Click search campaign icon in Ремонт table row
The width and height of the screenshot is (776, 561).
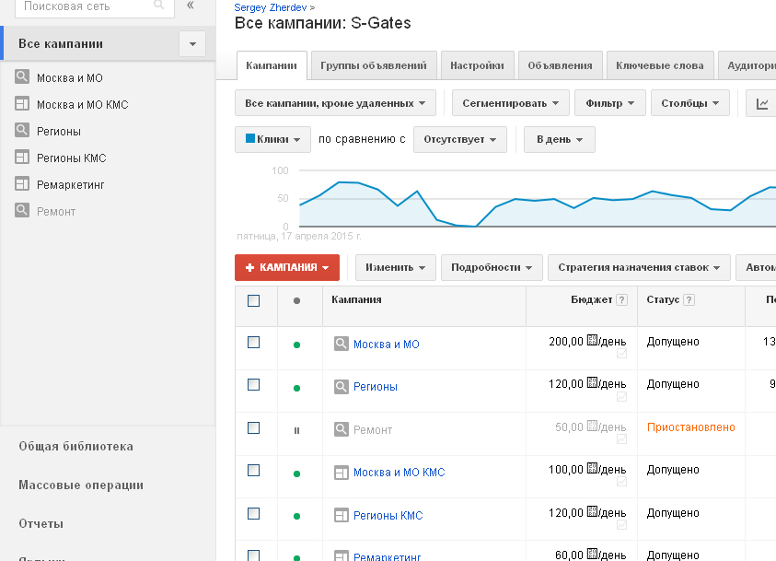(341, 429)
